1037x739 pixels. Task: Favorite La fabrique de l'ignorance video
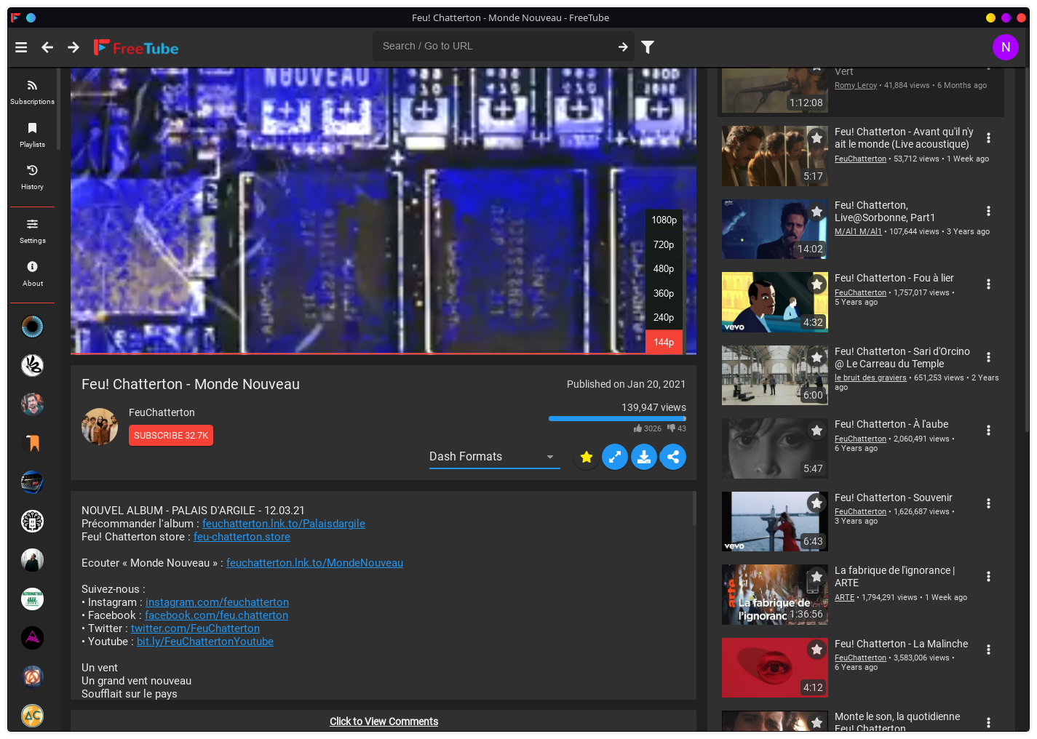click(x=817, y=577)
